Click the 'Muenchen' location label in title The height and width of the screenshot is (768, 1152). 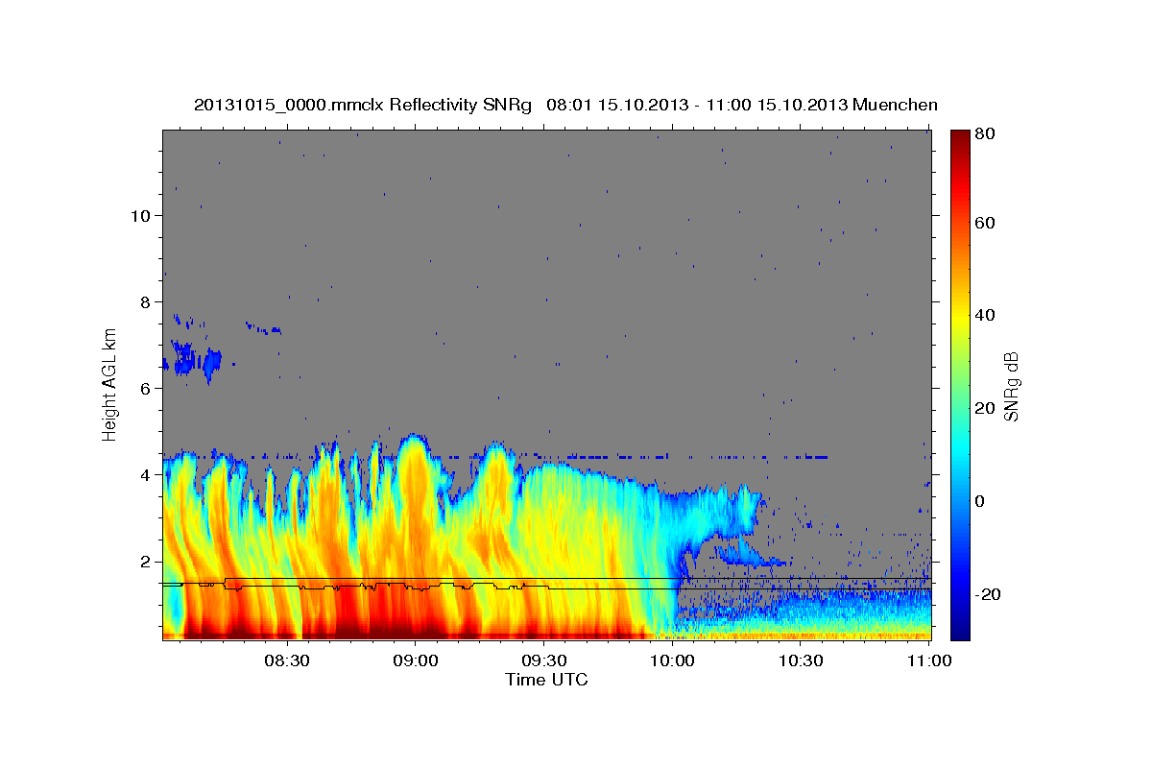click(x=895, y=105)
